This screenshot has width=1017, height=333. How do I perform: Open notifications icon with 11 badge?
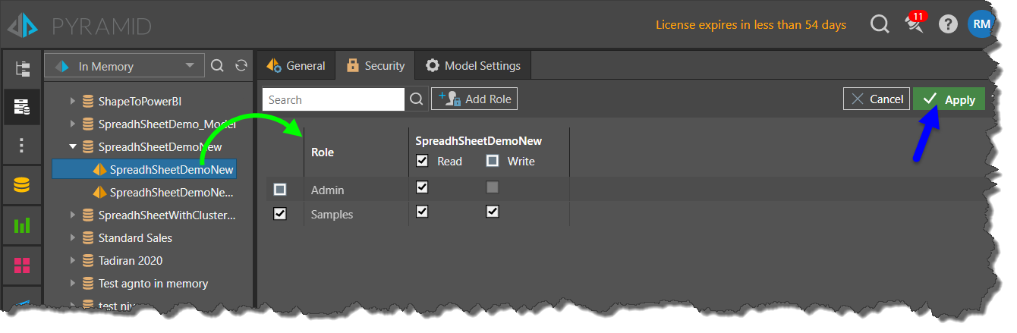(915, 24)
